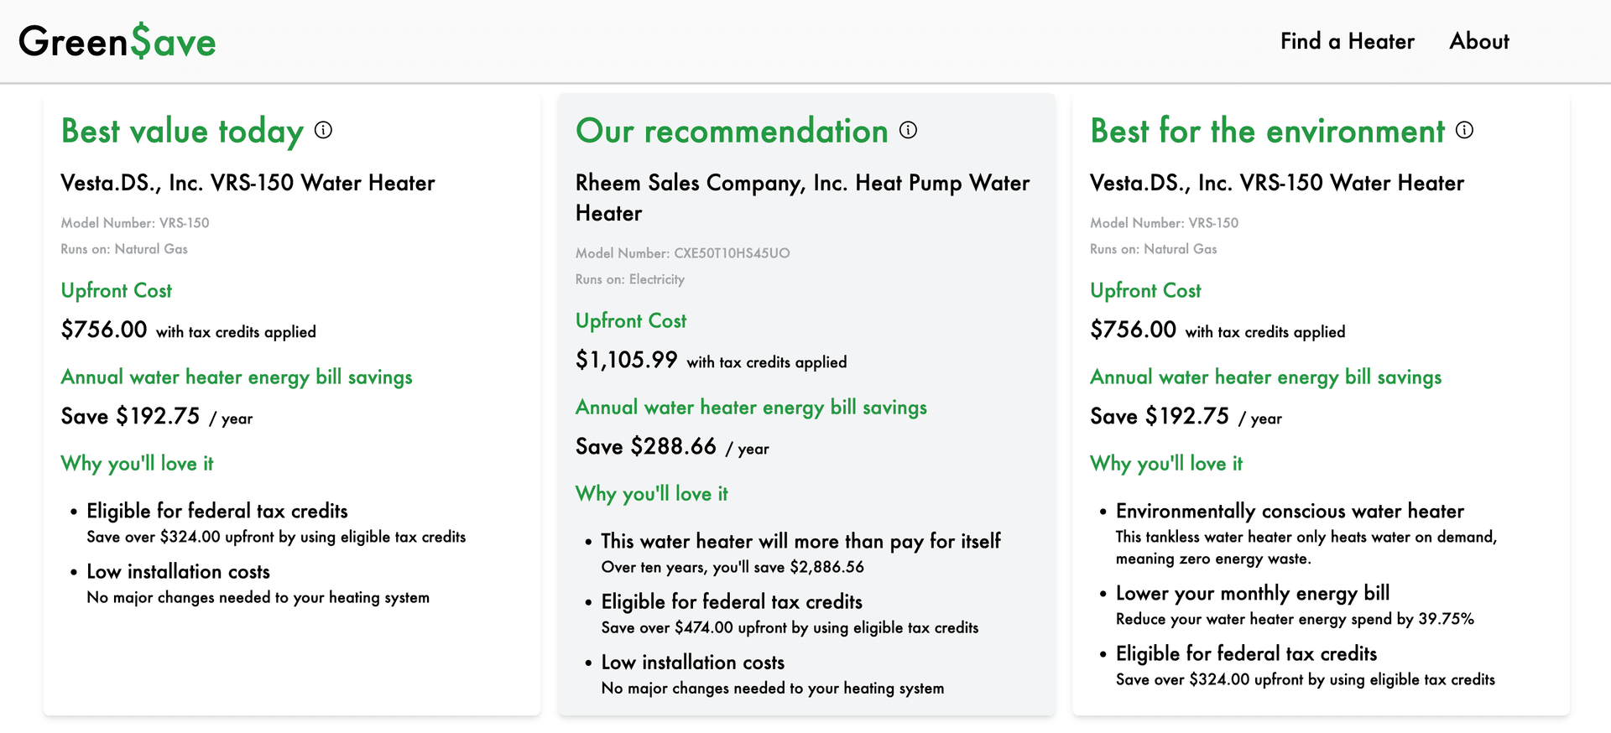
Task: Click the 'Runs on: Electricity' text
Action: [x=629, y=279]
